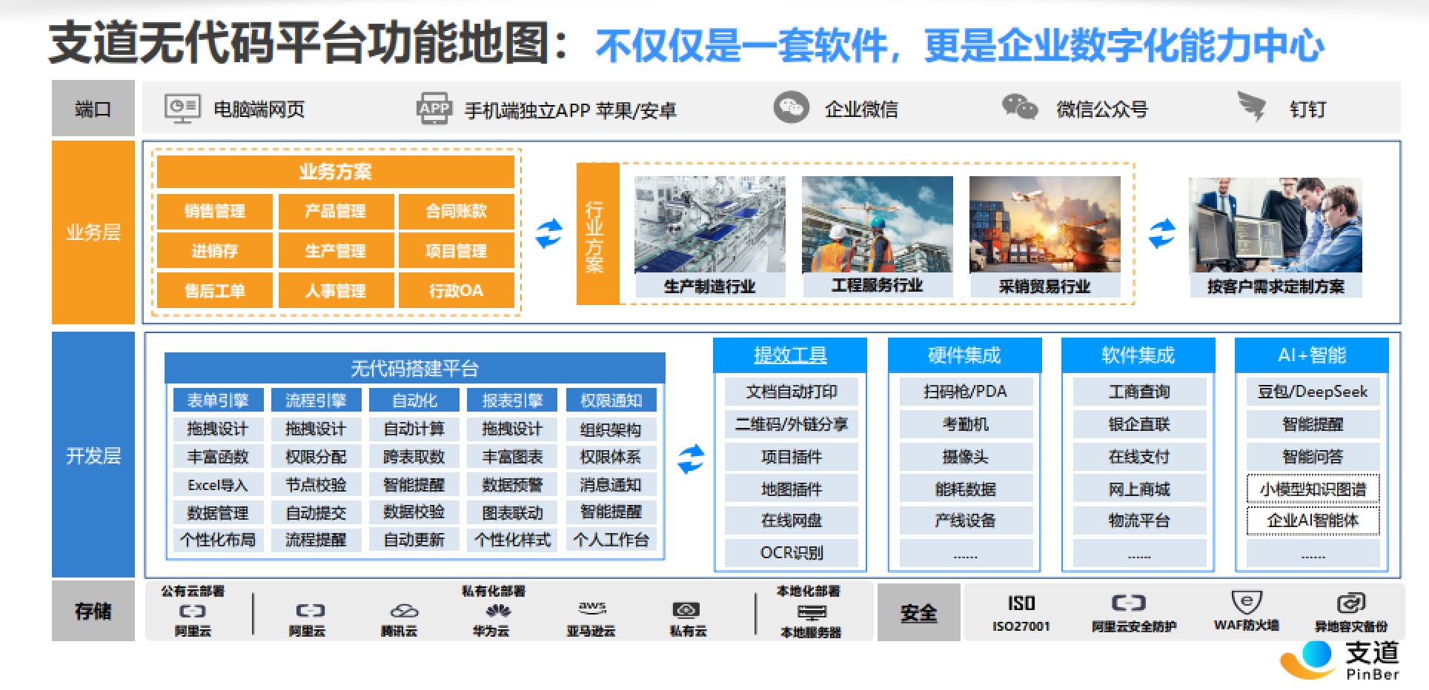Expand the 提效工具 panel
The width and height of the screenshot is (1429, 690).
789,354
